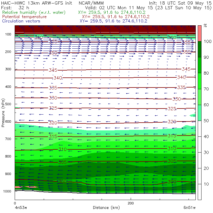Image resolution: width=213 pixels, height=213 pixels.
Task: Click the small aquamarine humidity patch near 560 hPa
Action: (x=193, y=115)
